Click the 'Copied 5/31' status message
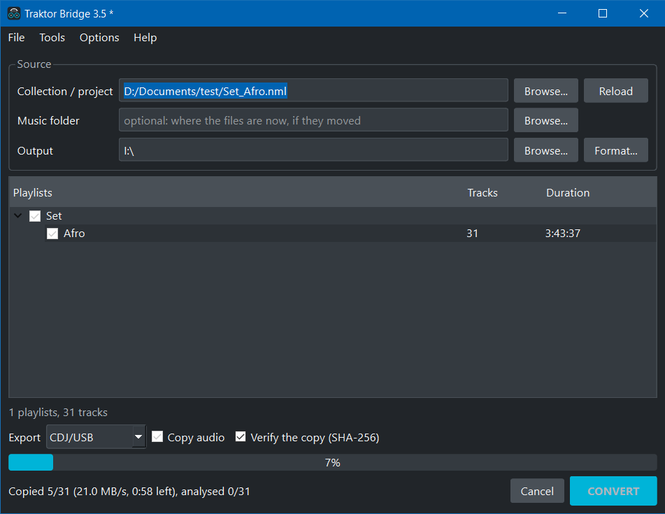665x514 pixels. [129, 491]
